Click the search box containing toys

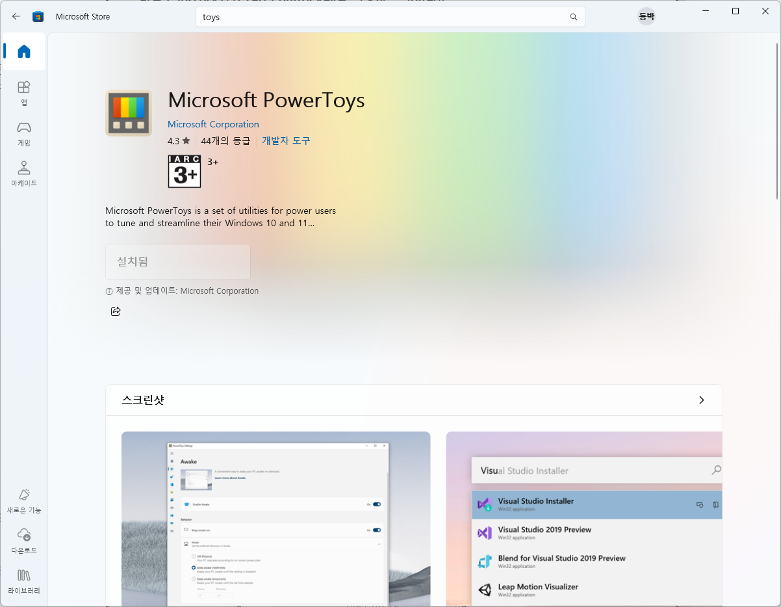[390, 17]
